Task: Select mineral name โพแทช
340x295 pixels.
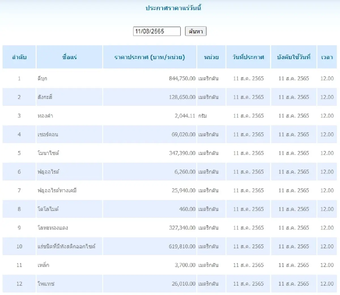Action: (46, 284)
